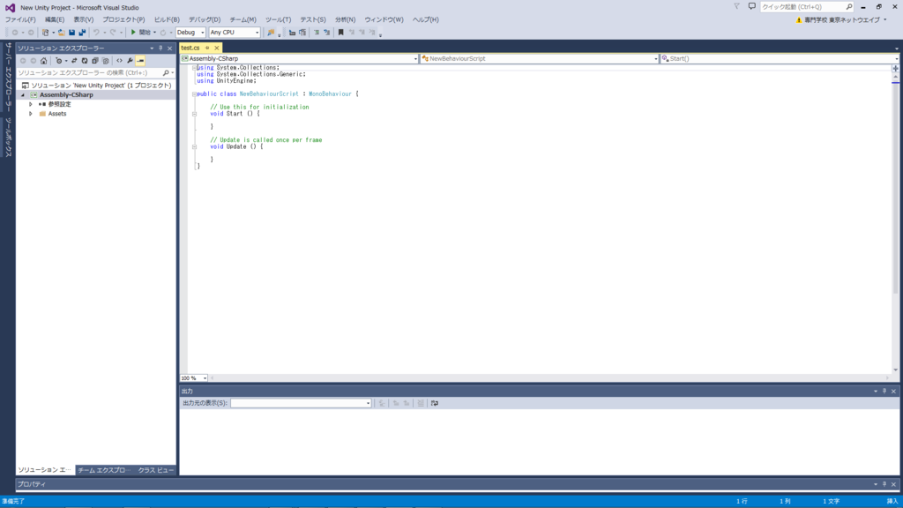Click the Open File folder icon
The image size is (903, 508).
pyautogui.click(x=61, y=33)
